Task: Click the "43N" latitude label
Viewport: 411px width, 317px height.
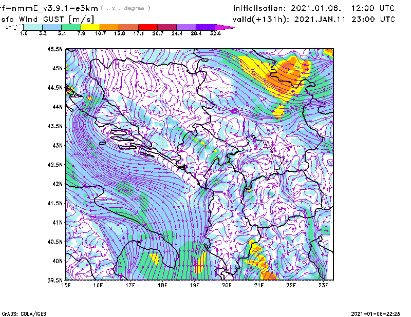Action: coord(58,145)
